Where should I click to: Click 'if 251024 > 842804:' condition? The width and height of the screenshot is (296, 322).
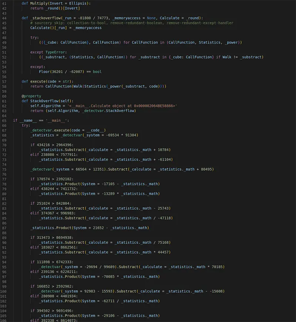tap(51, 204)
